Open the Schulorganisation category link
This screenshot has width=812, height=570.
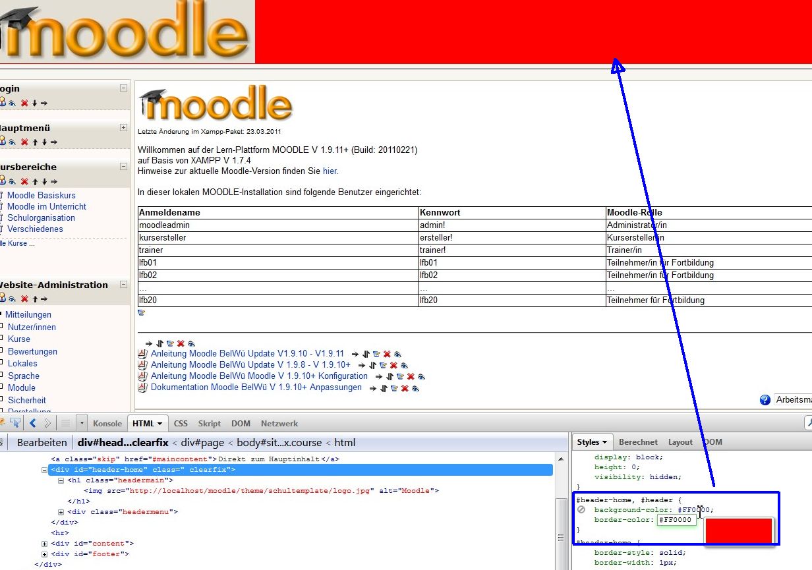point(42,217)
